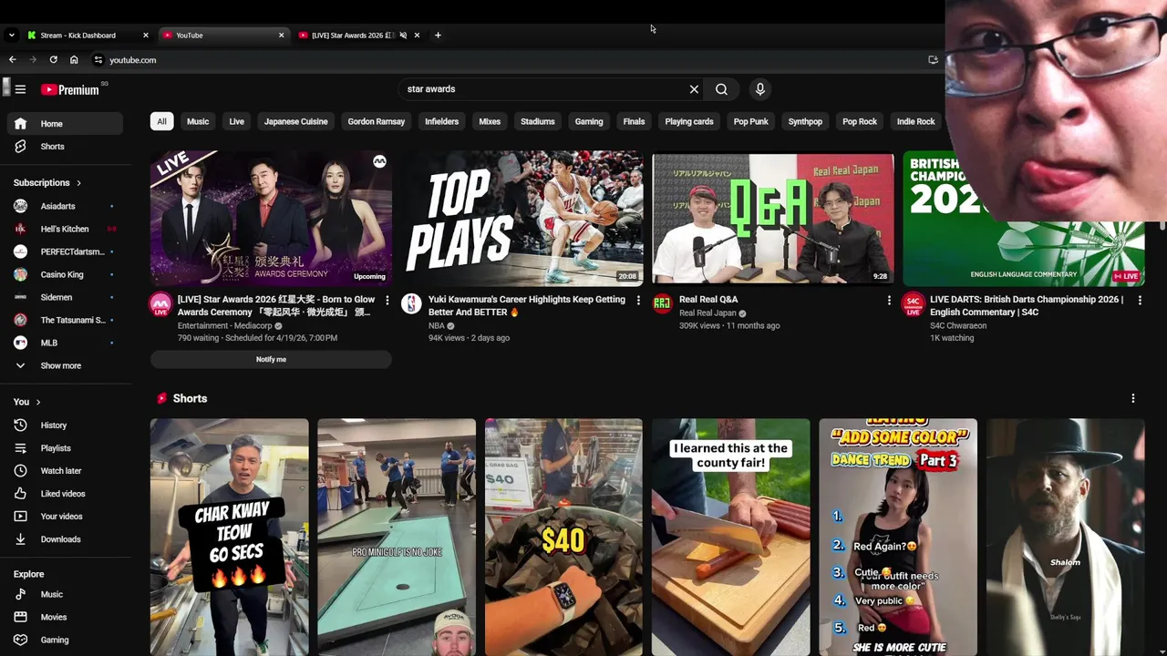Clear the search box with the X

(694, 89)
